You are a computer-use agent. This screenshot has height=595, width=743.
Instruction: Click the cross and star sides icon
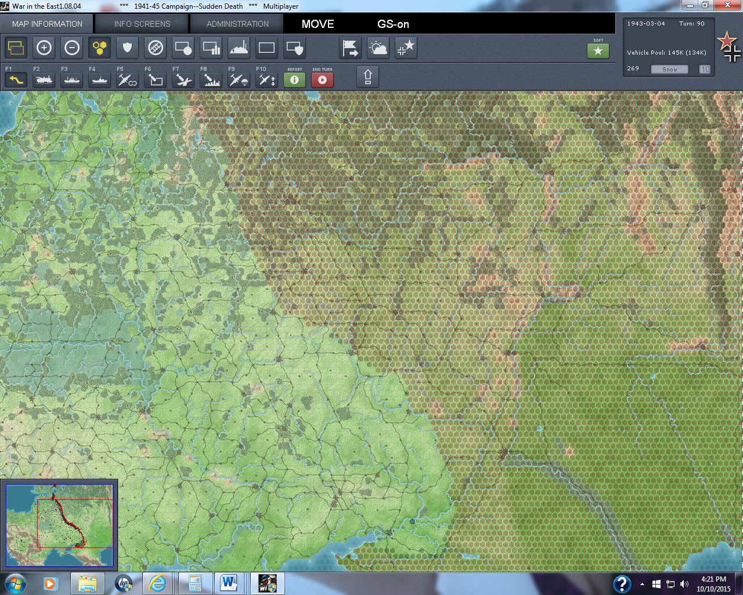point(406,48)
